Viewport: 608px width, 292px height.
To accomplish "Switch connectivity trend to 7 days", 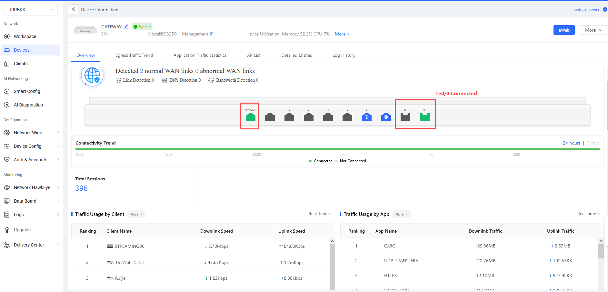I will [593, 143].
